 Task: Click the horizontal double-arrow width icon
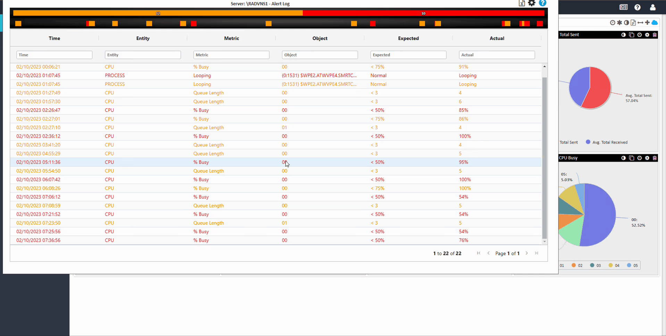tap(640, 23)
